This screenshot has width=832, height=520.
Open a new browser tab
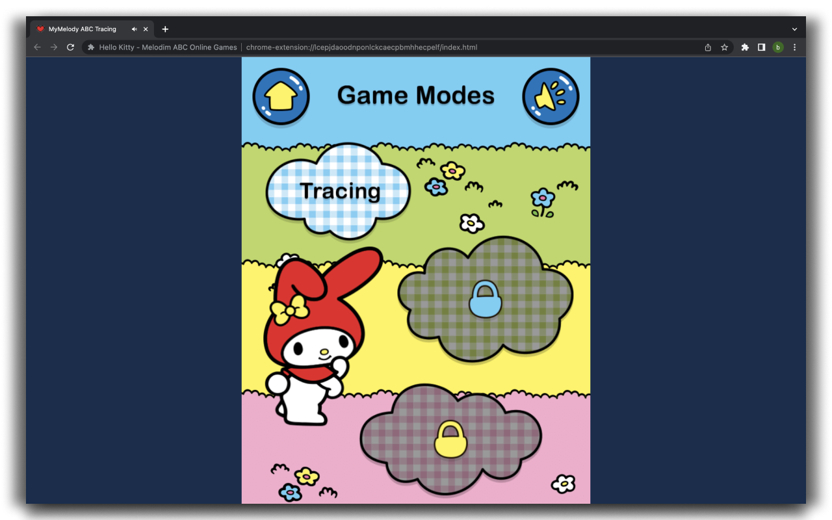[165, 29]
